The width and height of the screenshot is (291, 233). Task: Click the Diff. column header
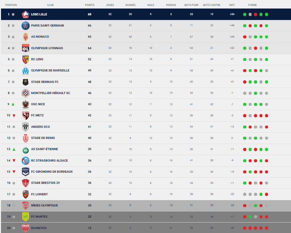pyautogui.click(x=232, y=5)
